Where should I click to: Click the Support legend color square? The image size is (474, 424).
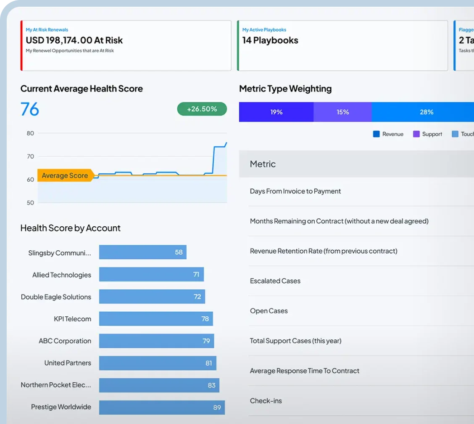click(x=416, y=134)
